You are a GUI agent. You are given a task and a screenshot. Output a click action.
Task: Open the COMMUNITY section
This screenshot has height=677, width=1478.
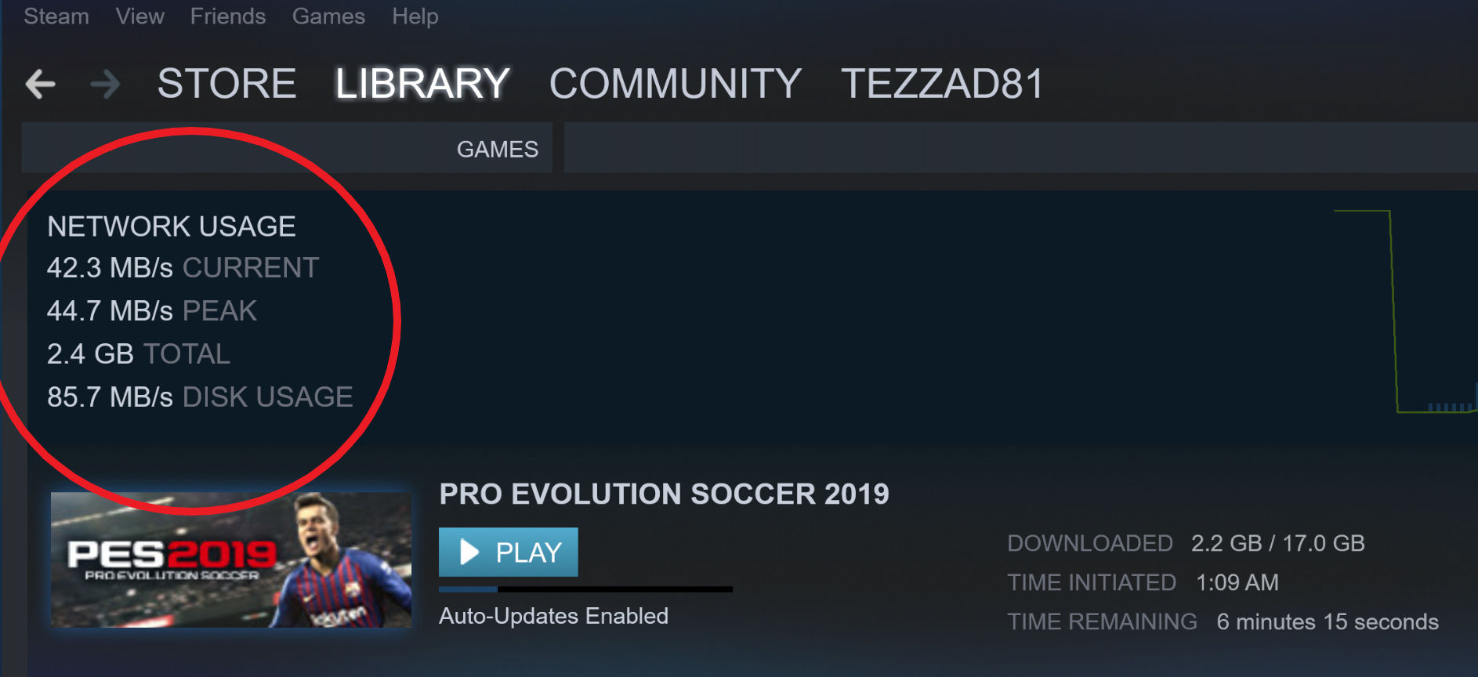(675, 84)
